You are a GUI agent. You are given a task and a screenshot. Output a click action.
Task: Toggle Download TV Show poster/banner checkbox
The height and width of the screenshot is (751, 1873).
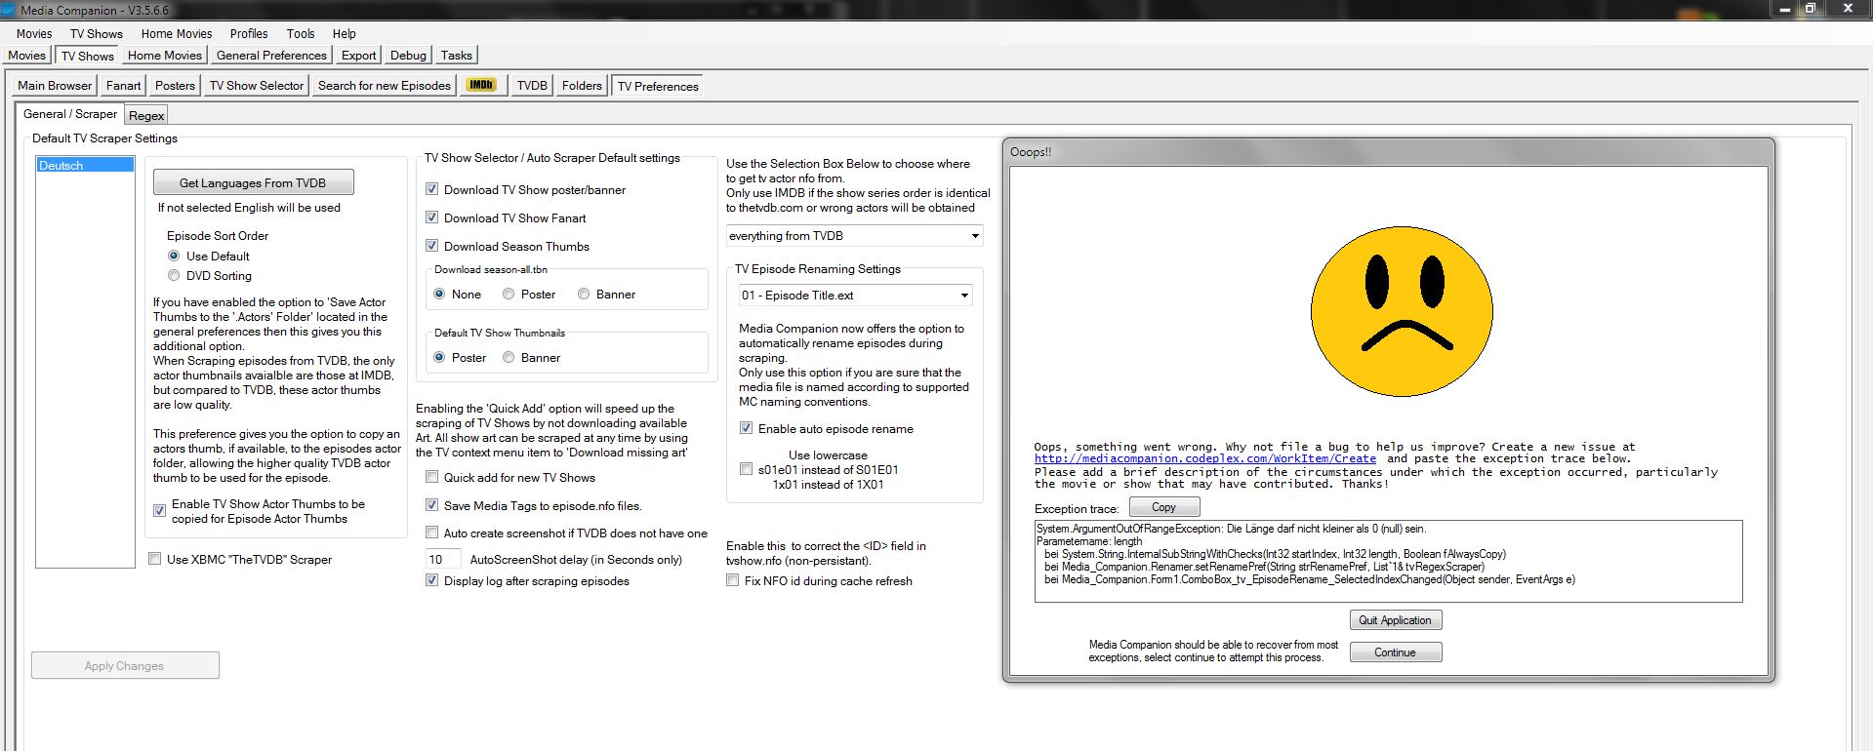[x=431, y=189]
